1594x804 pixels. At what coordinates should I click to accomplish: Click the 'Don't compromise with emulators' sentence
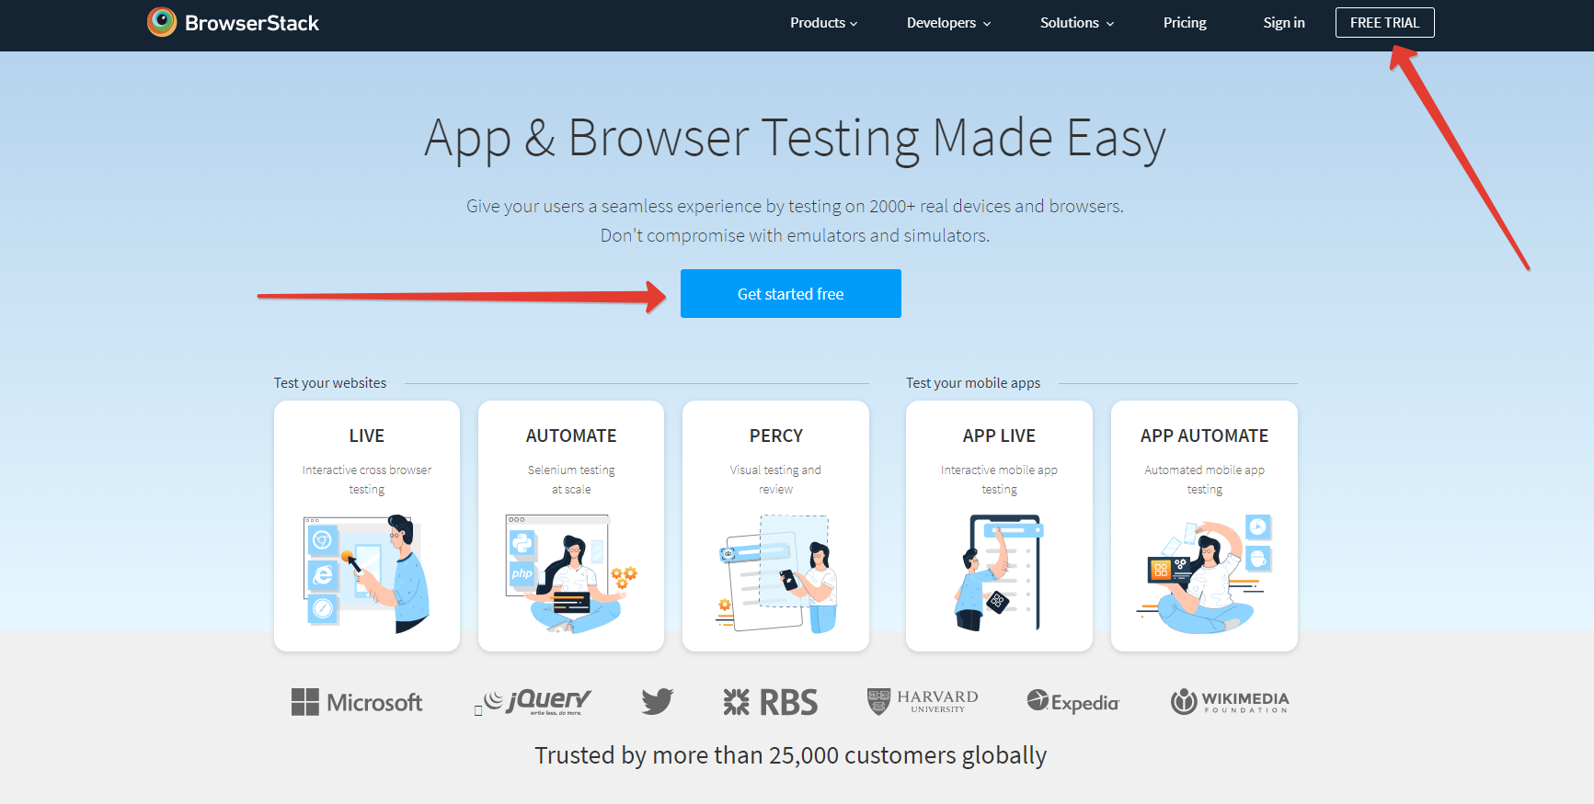click(795, 236)
